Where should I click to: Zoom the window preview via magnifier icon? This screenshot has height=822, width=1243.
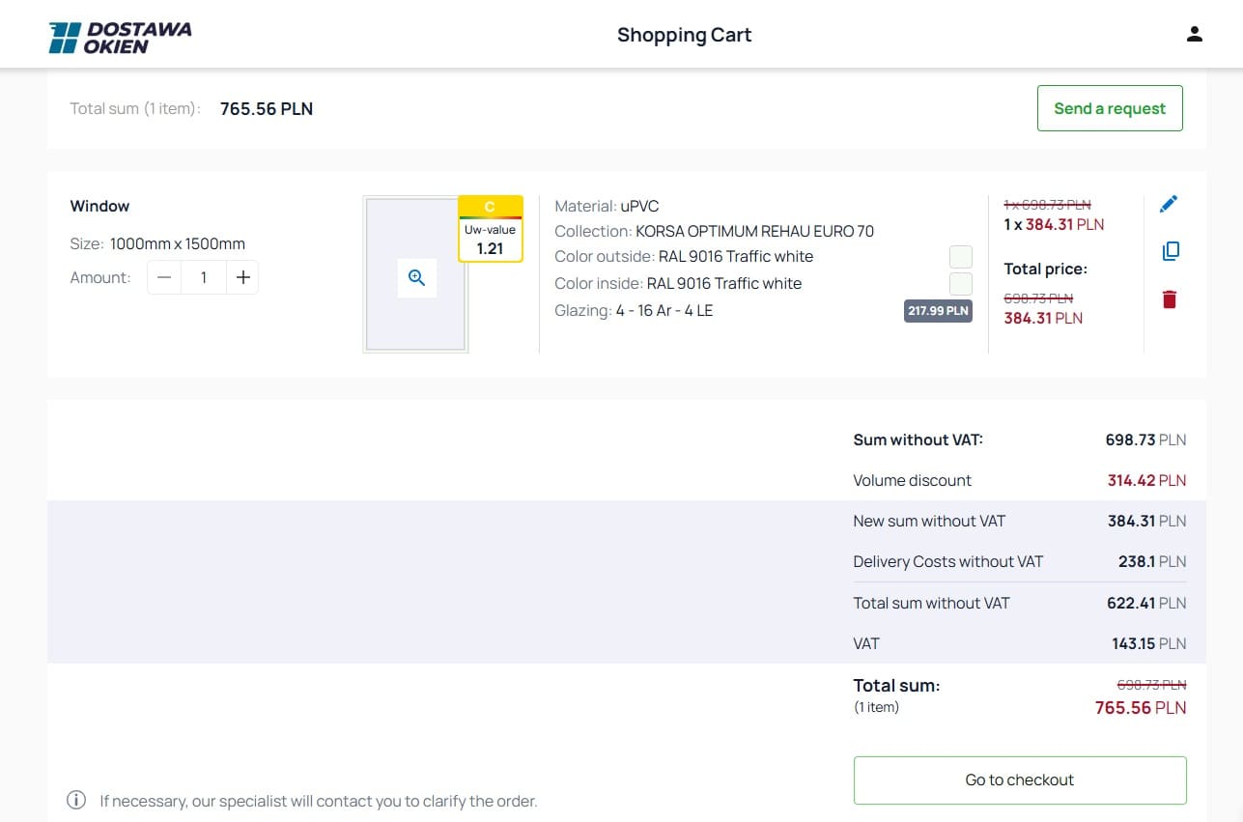(x=415, y=277)
